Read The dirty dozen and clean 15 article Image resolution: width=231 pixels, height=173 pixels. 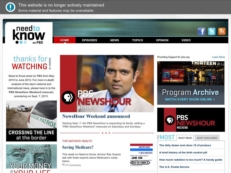185,145
